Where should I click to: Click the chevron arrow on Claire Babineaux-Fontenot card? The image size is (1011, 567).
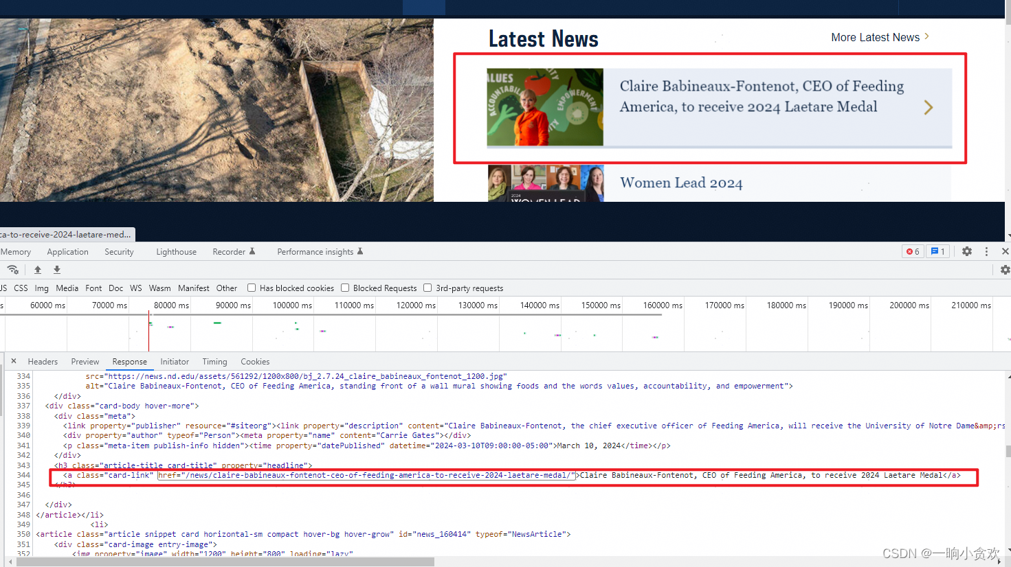[929, 107]
